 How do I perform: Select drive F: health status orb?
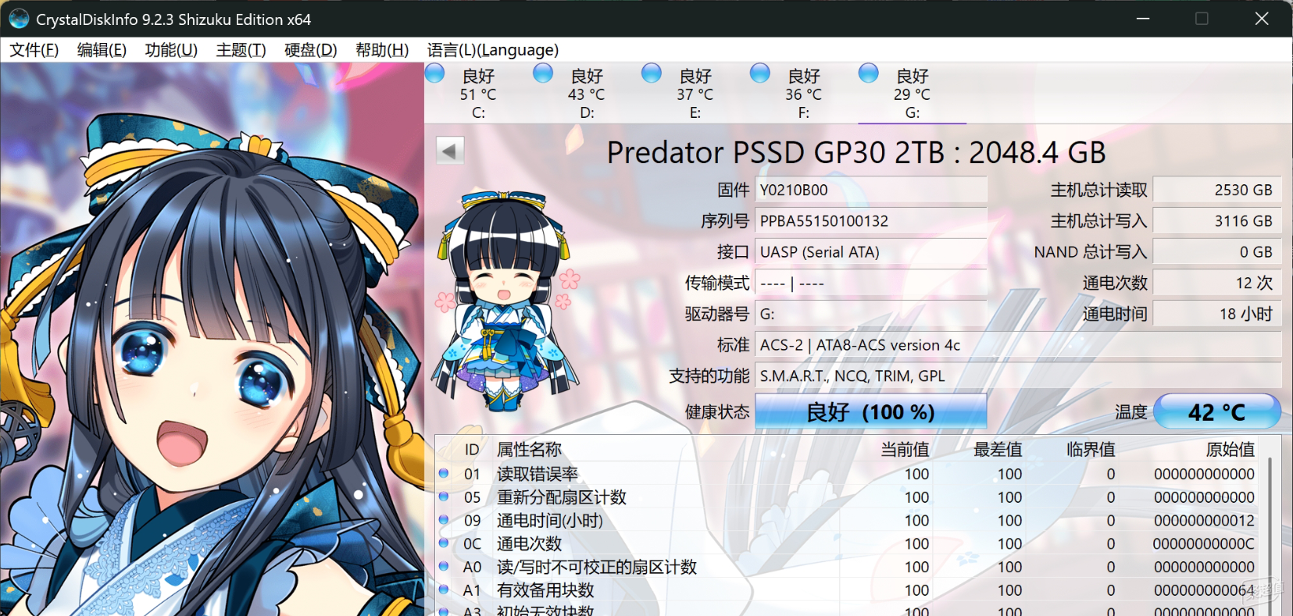pos(760,73)
